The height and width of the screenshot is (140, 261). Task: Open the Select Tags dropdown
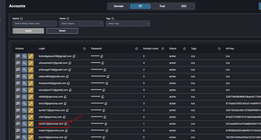pyautogui.click(x=128, y=24)
